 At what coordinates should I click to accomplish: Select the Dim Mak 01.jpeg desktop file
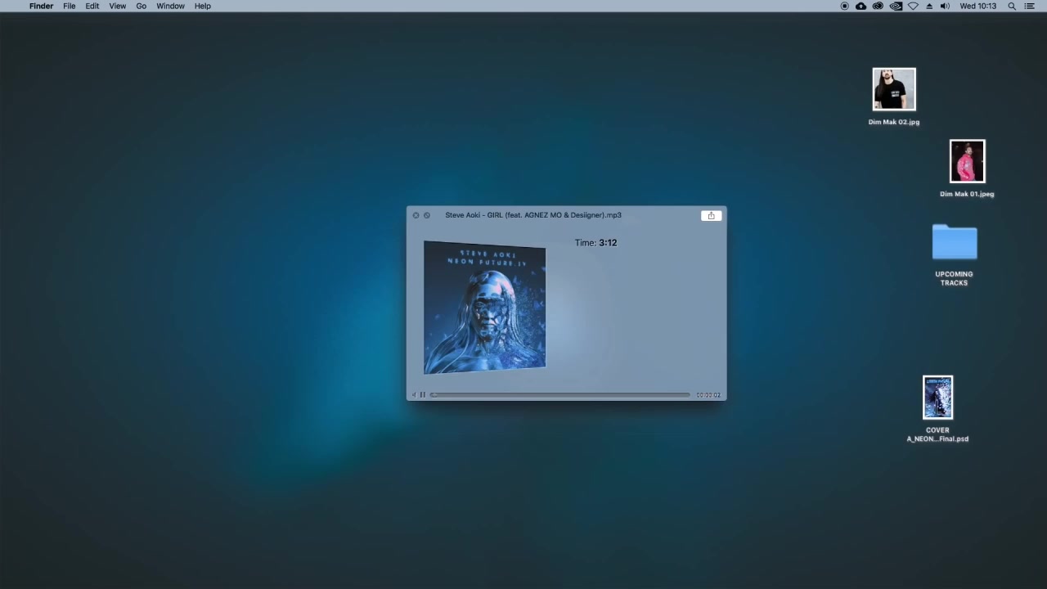click(967, 161)
